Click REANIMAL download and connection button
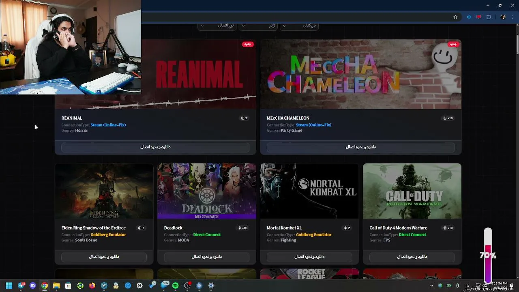519x292 pixels. click(x=155, y=147)
